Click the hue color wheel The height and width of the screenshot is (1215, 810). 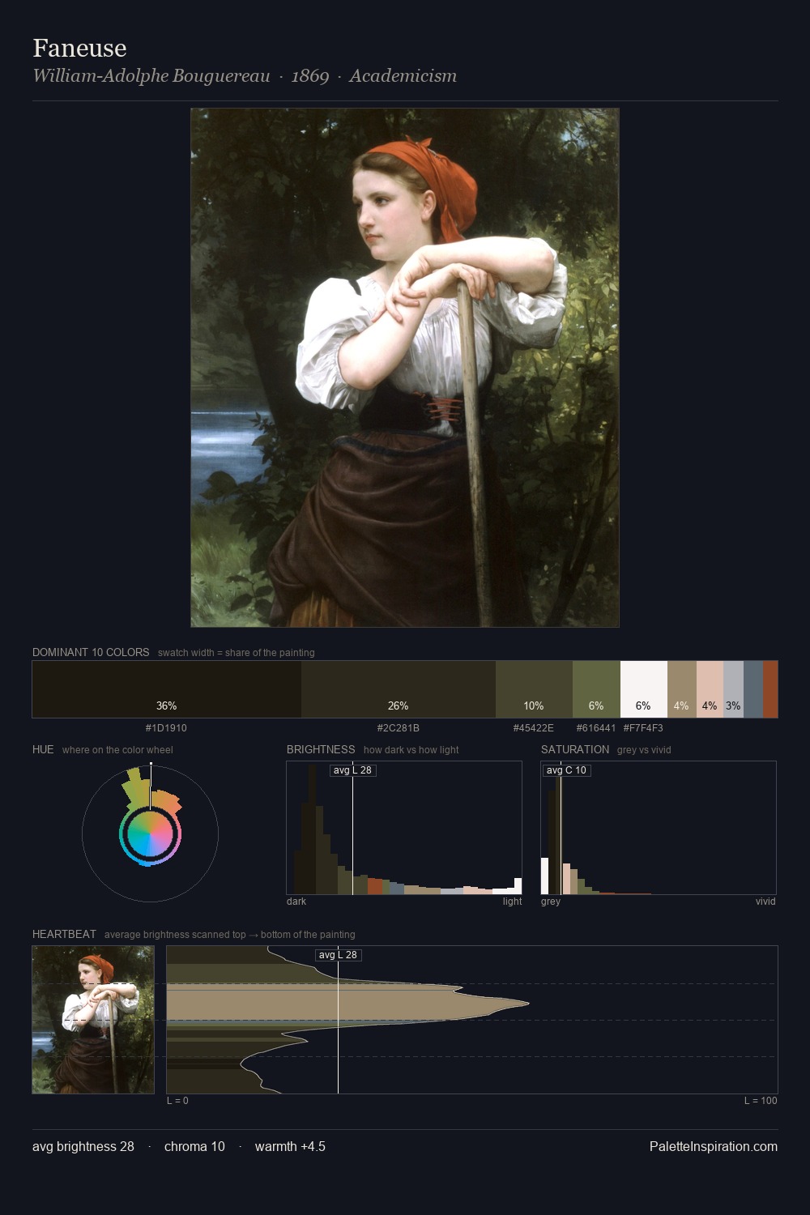[x=150, y=833]
